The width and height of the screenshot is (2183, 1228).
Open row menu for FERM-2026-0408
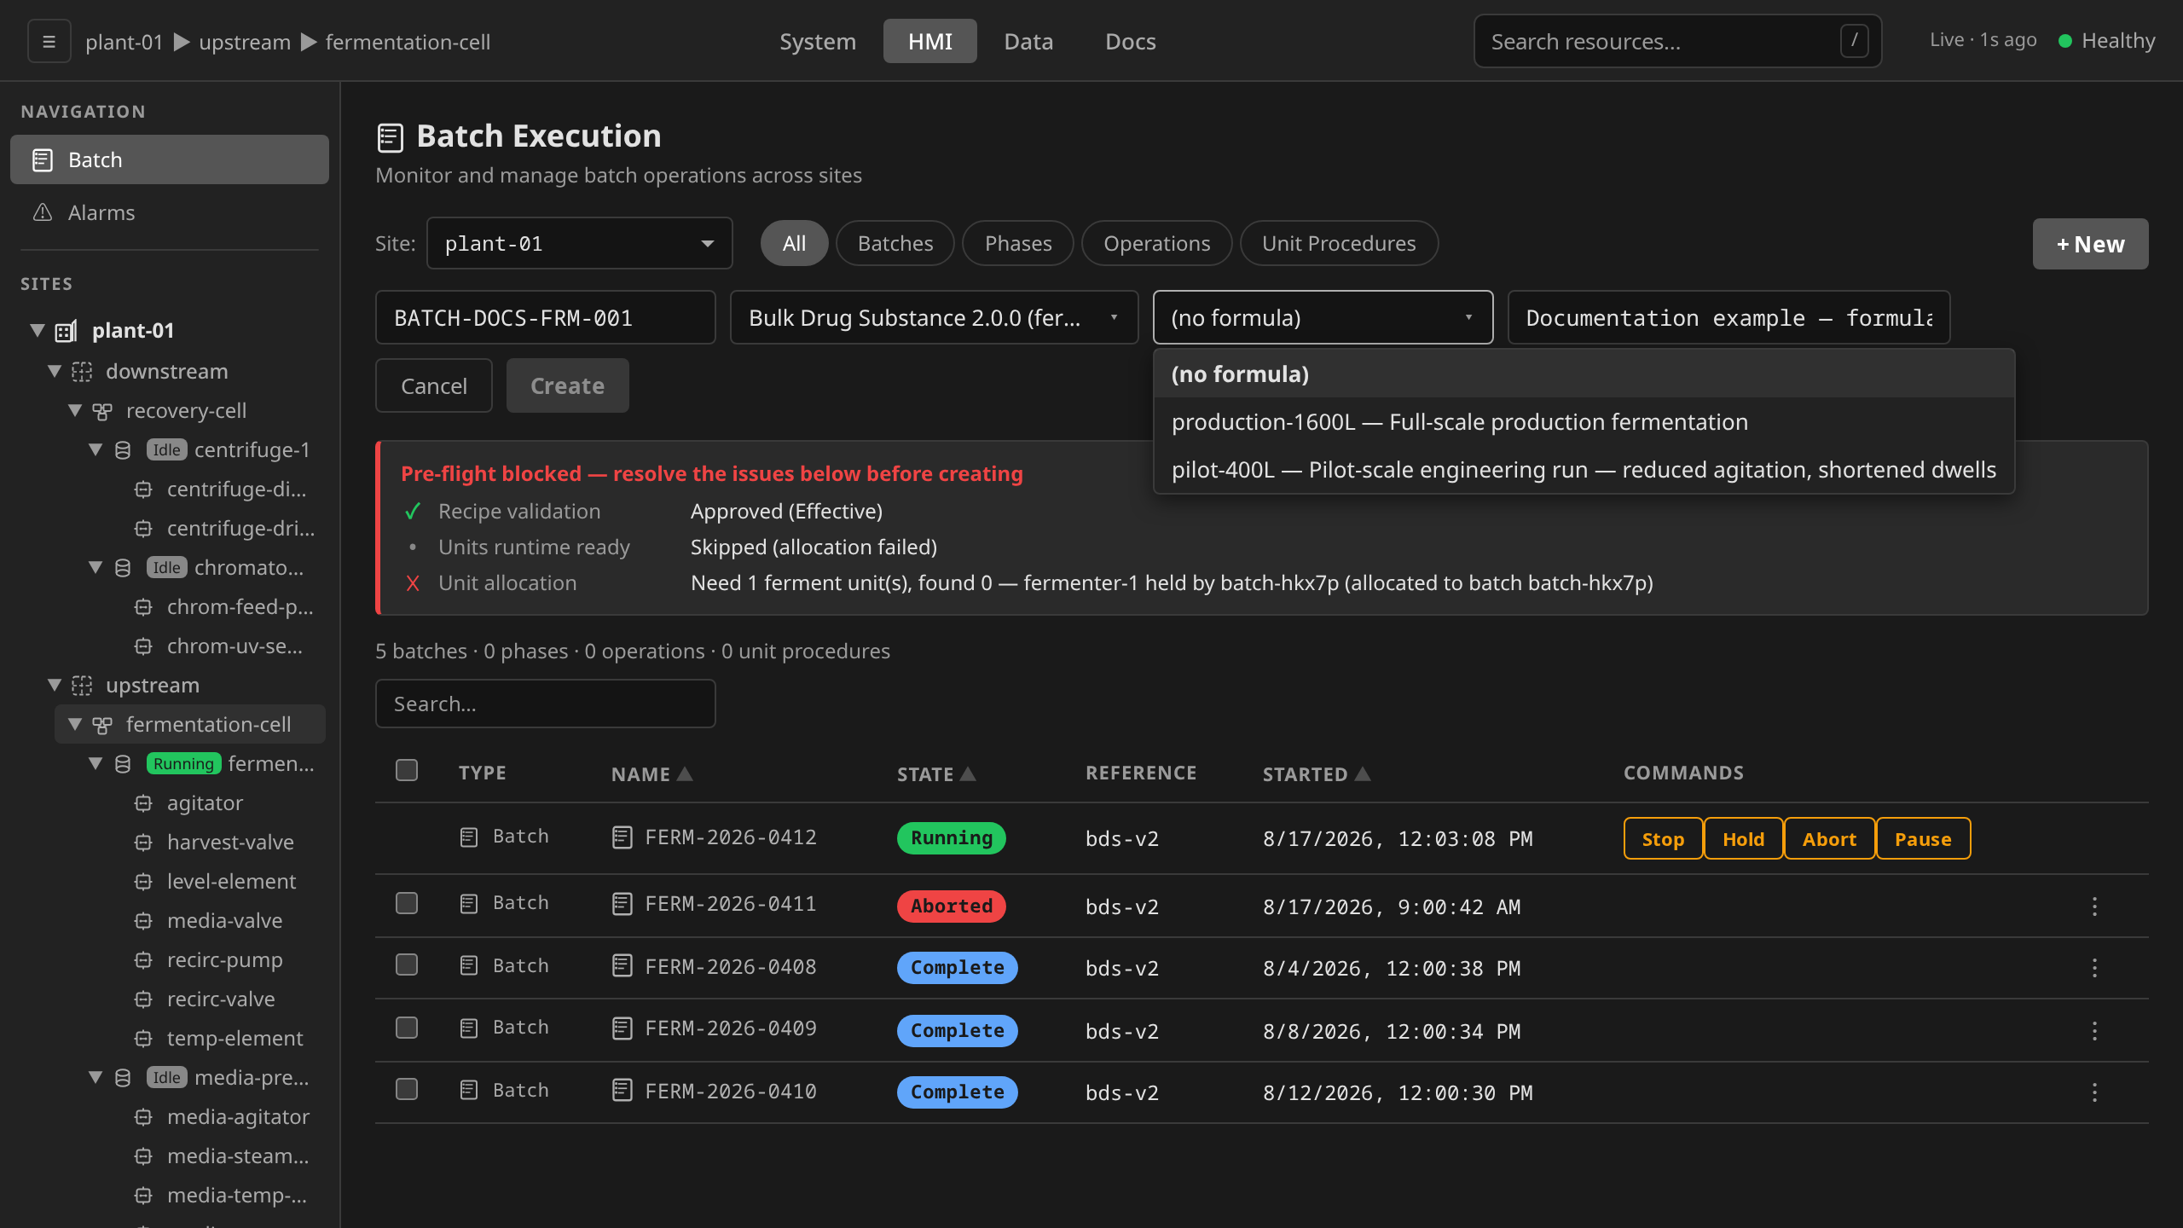(x=2094, y=968)
